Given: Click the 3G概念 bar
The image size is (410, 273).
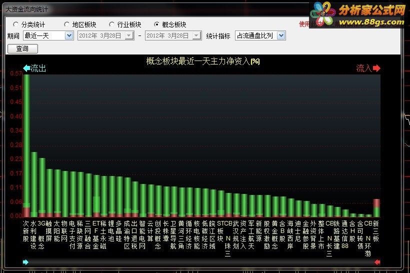Looking at the screenshot, I should pos(42,187).
